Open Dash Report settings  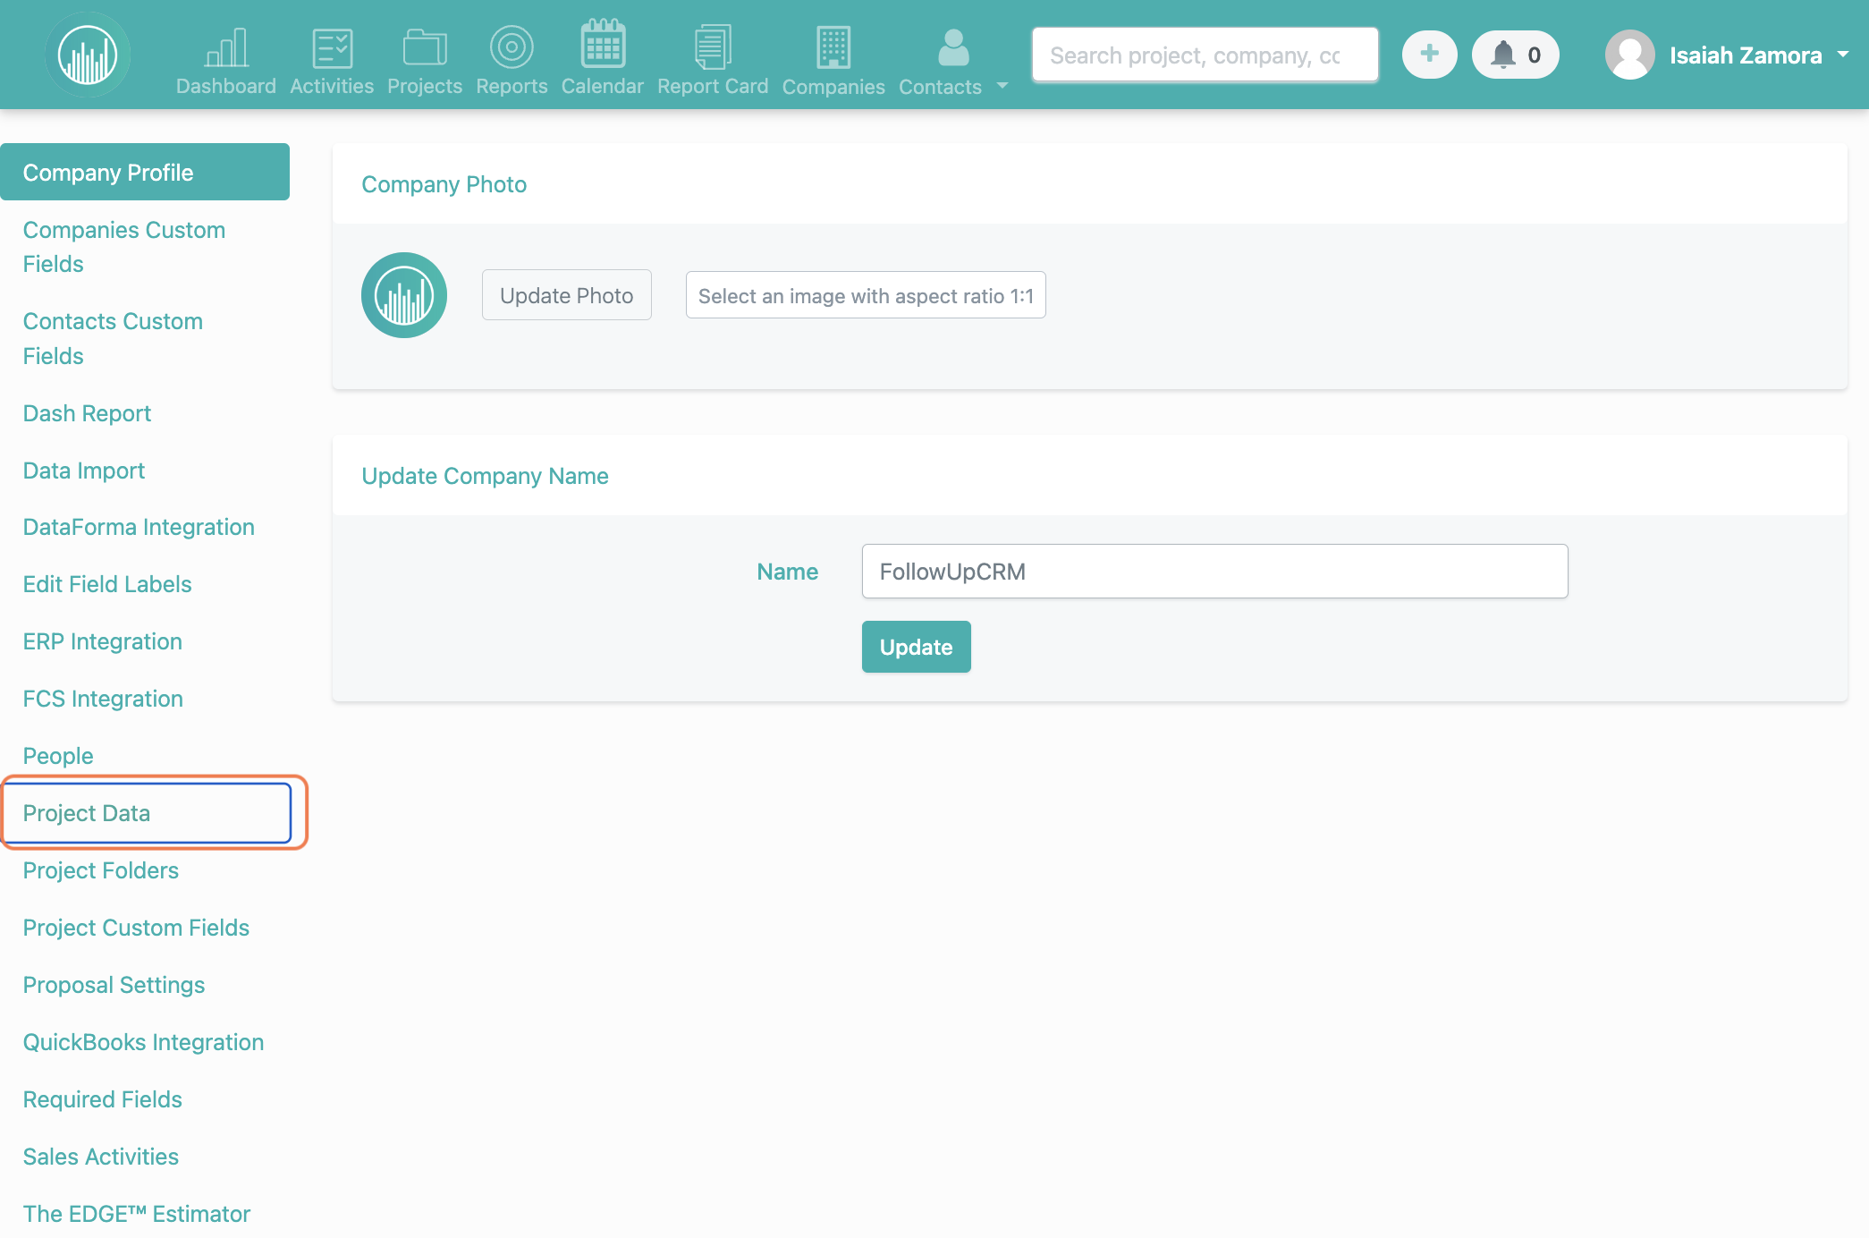coord(87,413)
